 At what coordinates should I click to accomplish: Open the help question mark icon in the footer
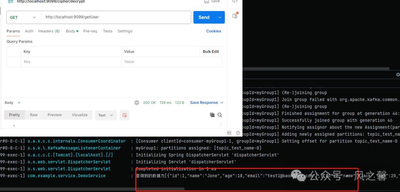238,133
